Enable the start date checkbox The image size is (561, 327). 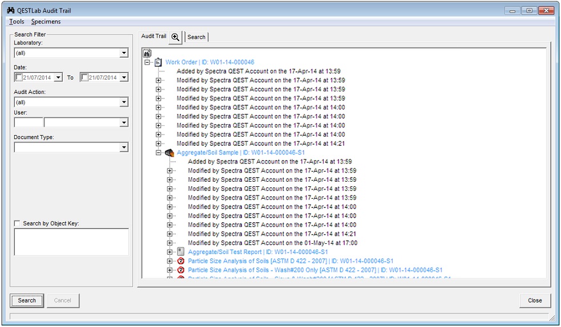click(x=19, y=77)
